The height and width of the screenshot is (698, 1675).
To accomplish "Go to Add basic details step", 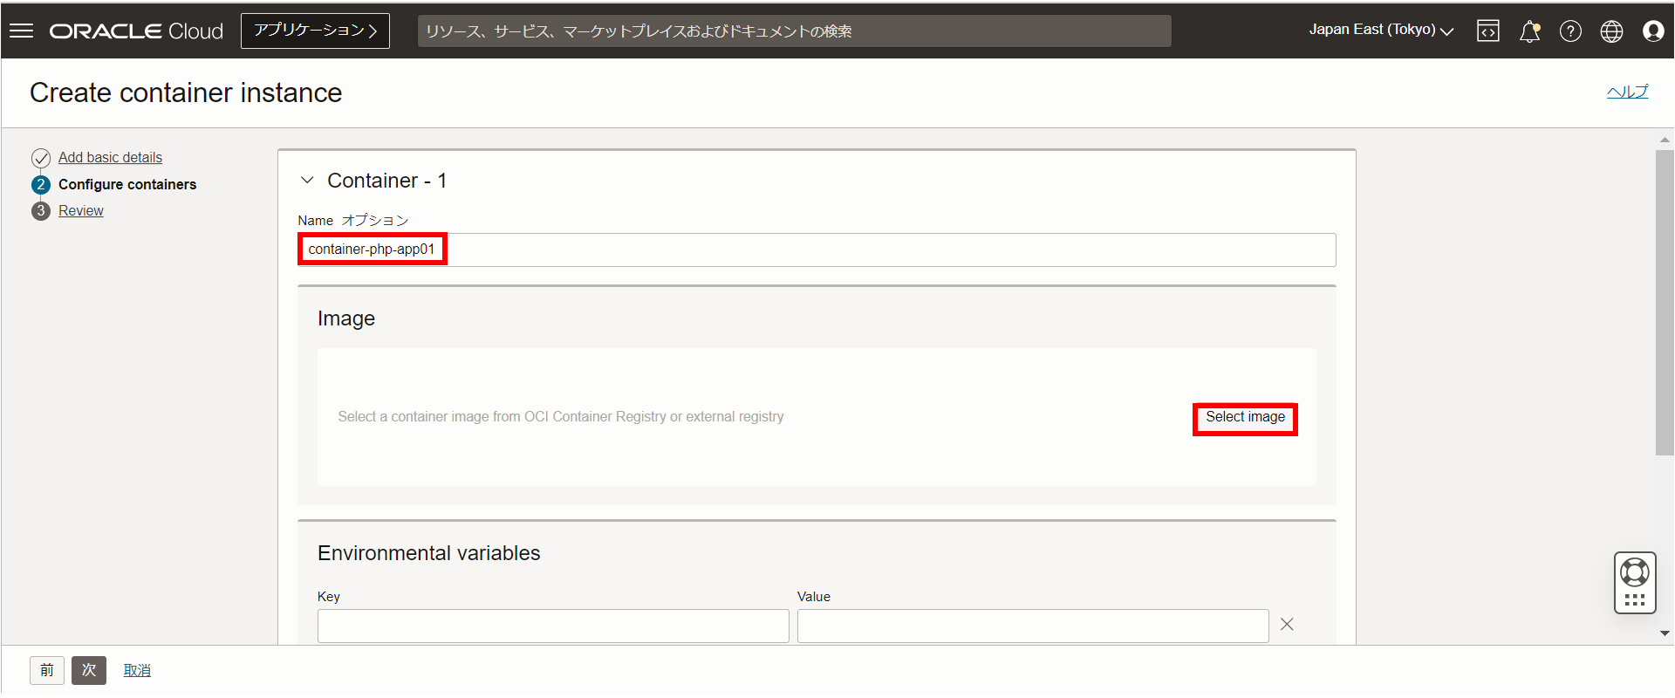I will pyautogui.click(x=110, y=158).
